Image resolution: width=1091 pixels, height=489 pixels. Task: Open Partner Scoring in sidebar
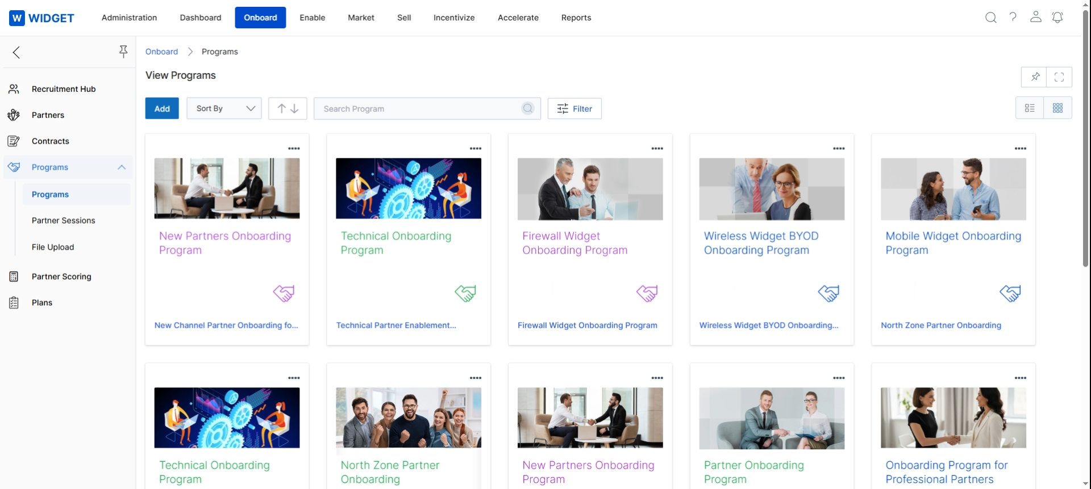pyautogui.click(x=61, y=277)
